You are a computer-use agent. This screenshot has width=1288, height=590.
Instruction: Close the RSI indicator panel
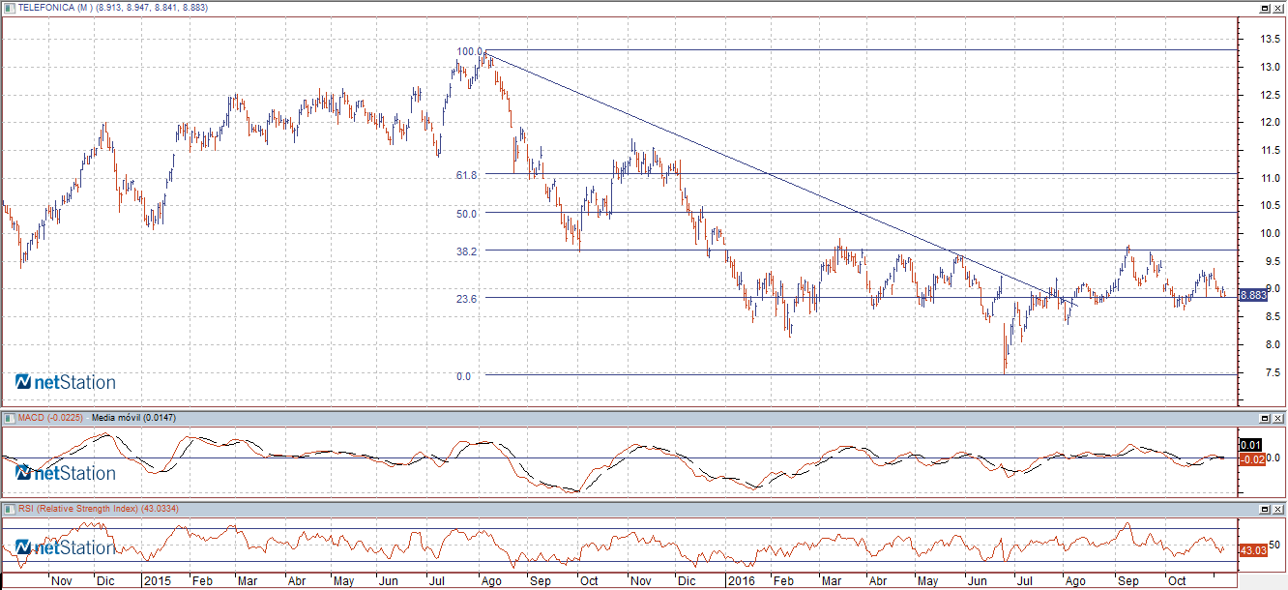(x=1278, y=509)
